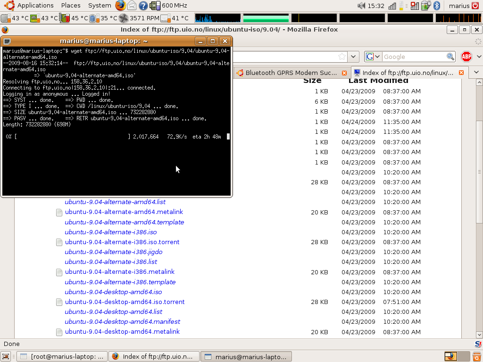Viewport: 483px width, 362px height.
Task: Click the green system monitor graph
Action: pos(266,18)
